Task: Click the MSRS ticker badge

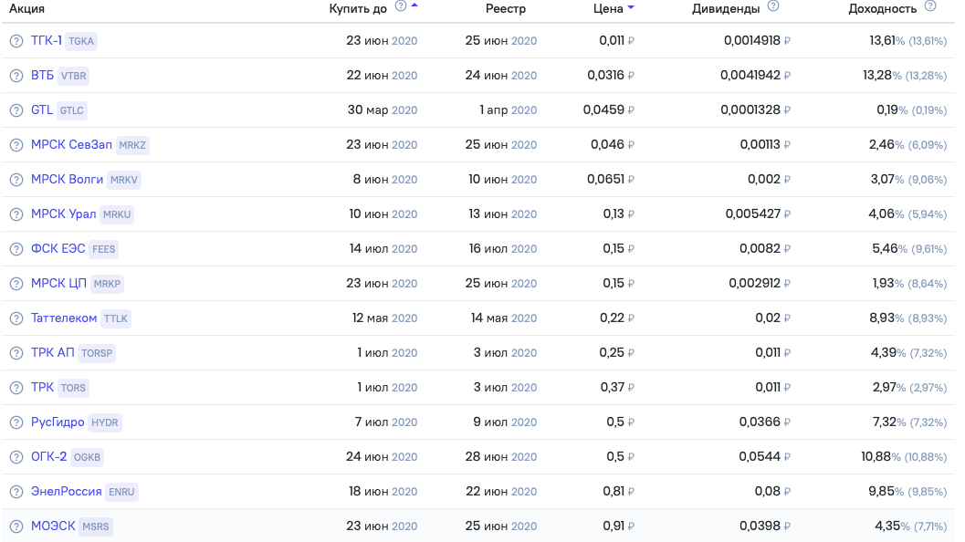Action: (x=95, y=527)
